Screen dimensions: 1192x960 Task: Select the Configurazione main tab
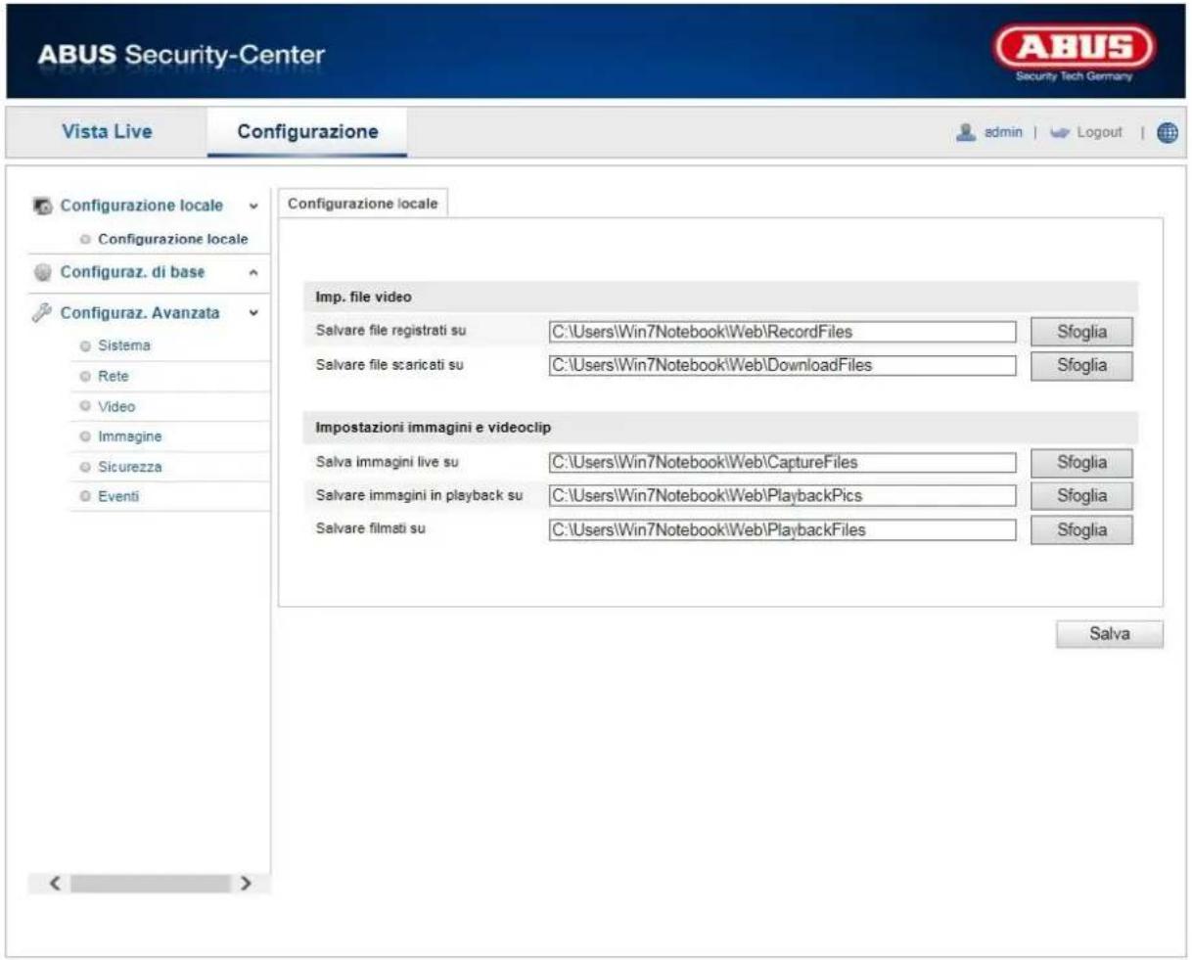click(x=307, y=132)
